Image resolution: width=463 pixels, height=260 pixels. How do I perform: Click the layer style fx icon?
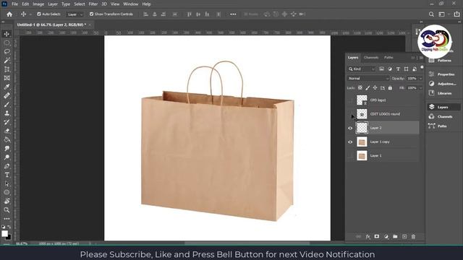click(368, 236)
